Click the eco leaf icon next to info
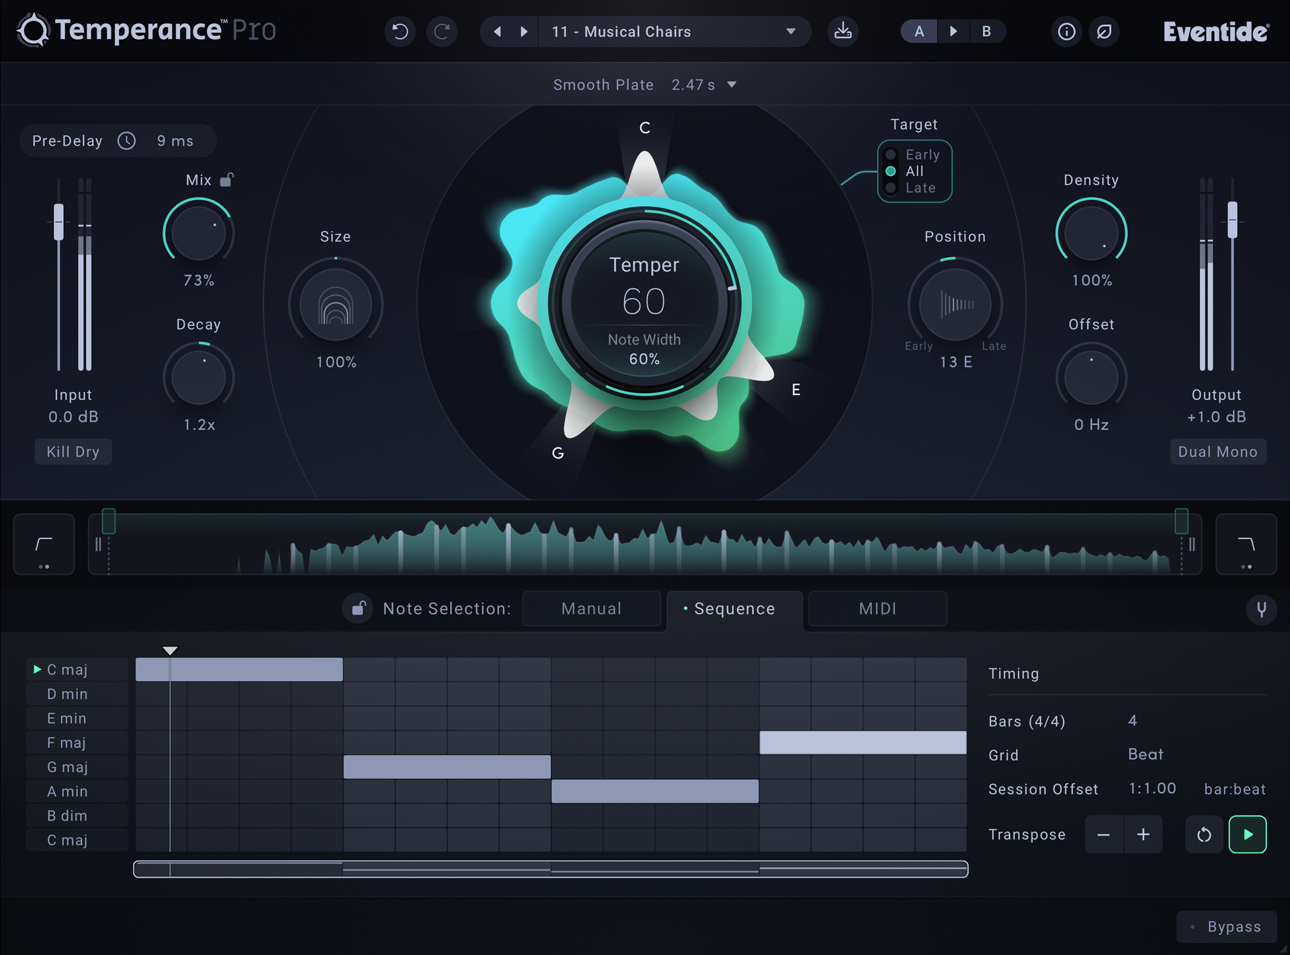 [1105, 31]
